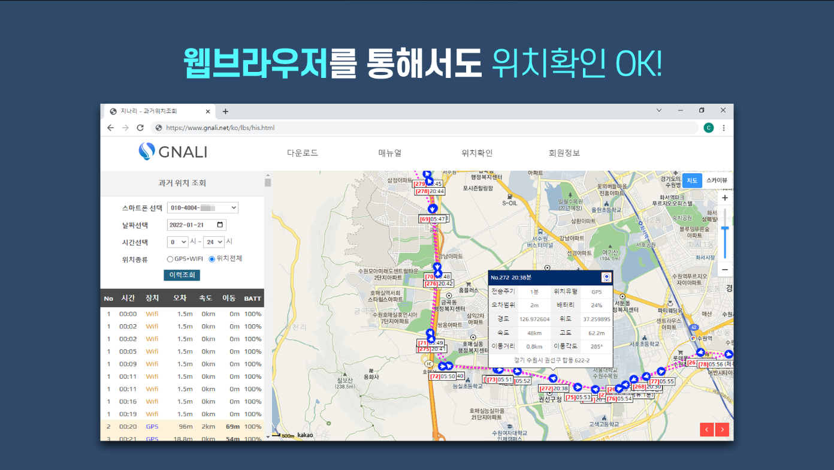Click the GNALI logo icon
This screenshot has width=834, height=470.
(x=146, y=152)
